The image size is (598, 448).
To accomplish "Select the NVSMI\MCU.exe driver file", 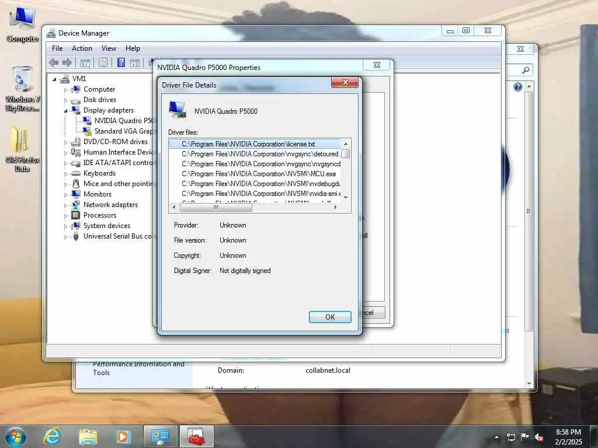I will (x=255, y=174).
